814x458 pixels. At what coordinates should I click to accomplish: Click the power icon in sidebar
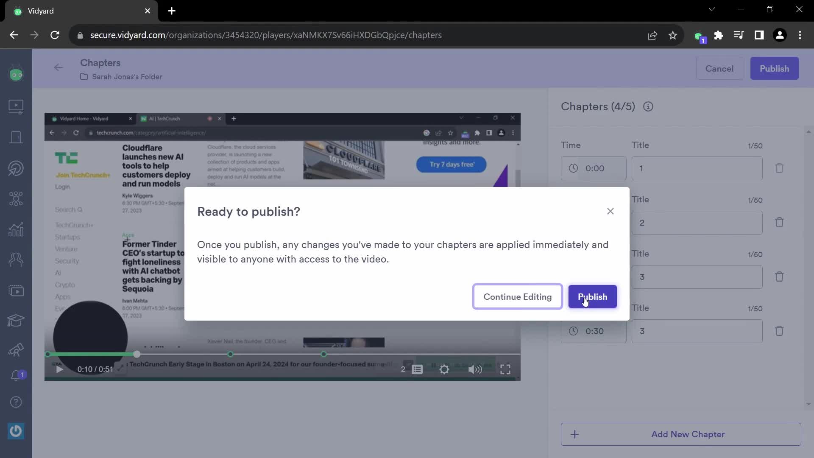click(16, 431)
